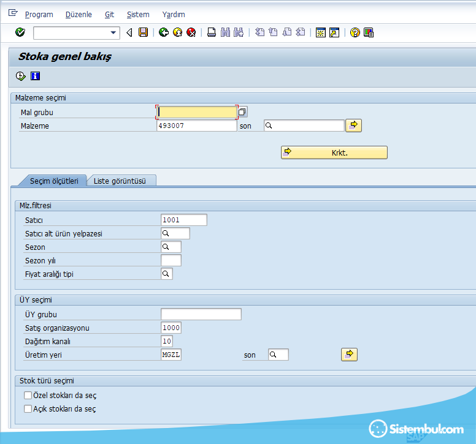Click the Previous Page icon

click(x=273, y=32)
